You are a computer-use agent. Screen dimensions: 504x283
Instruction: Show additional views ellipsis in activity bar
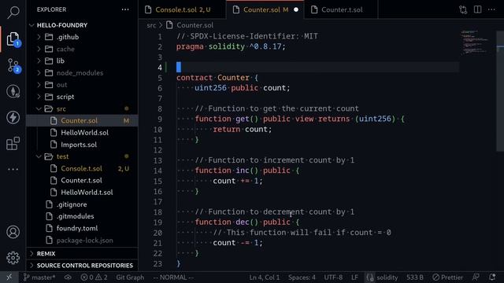(x=13, y=169)
